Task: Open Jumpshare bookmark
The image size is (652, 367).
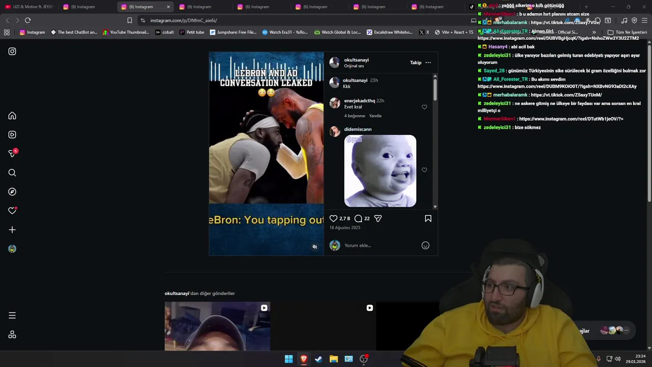Action: click(x=233, y=32)
